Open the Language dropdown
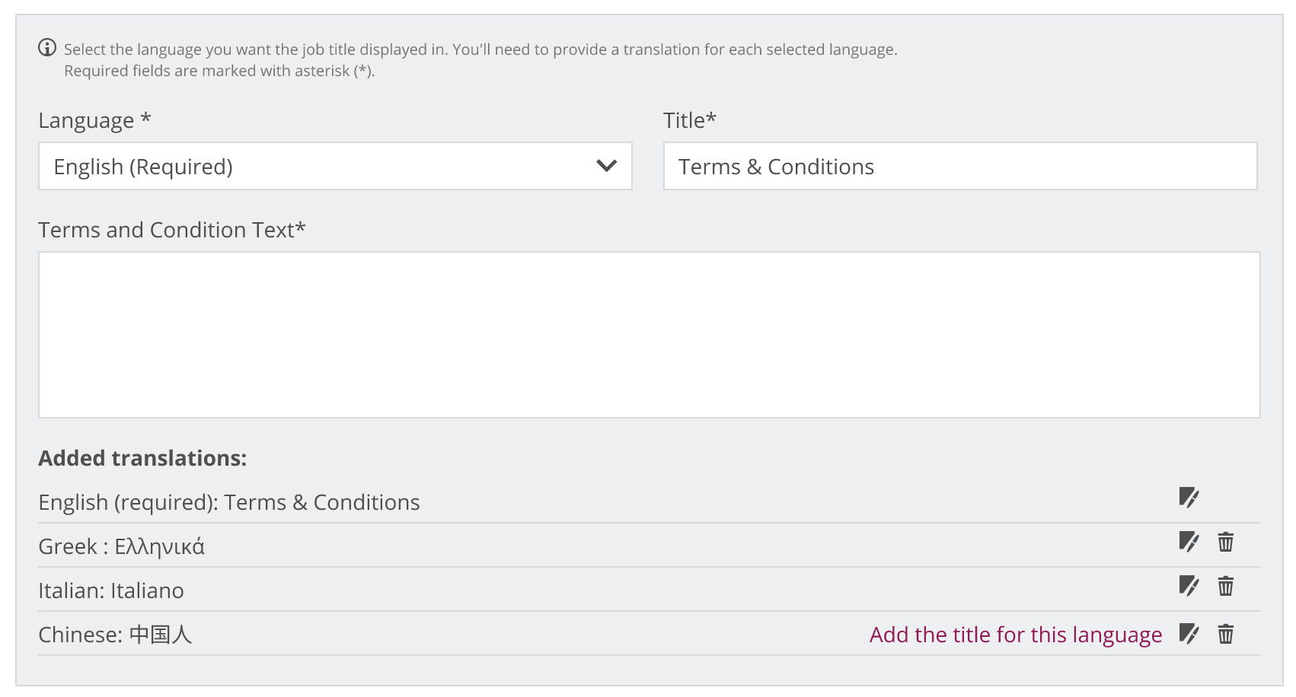1296x697 pixels. (335, 166)
